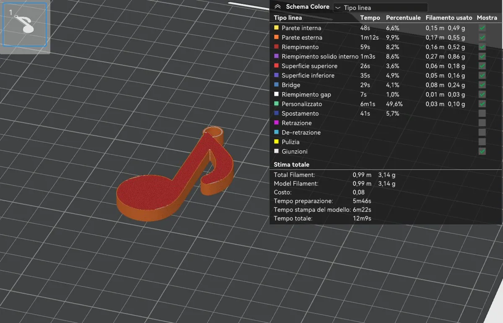
Task: Click the Stima totale heading
Action: [292, 165]
